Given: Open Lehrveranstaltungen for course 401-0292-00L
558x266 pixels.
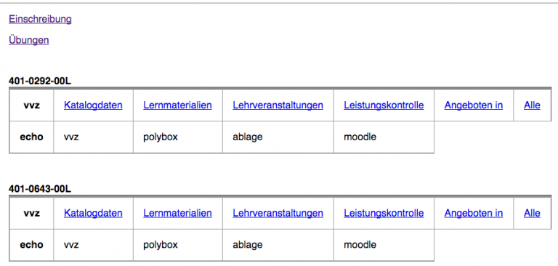Looking at the screenshot, I should point(278,105).
